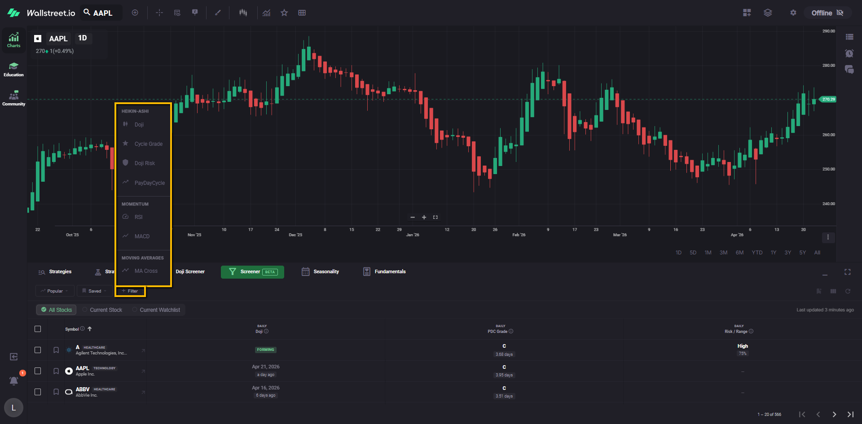Image resolution: width=862 pixels, height=424 pixels.
Task: Open the settings gear icon
Action: [x=793, y=13]
